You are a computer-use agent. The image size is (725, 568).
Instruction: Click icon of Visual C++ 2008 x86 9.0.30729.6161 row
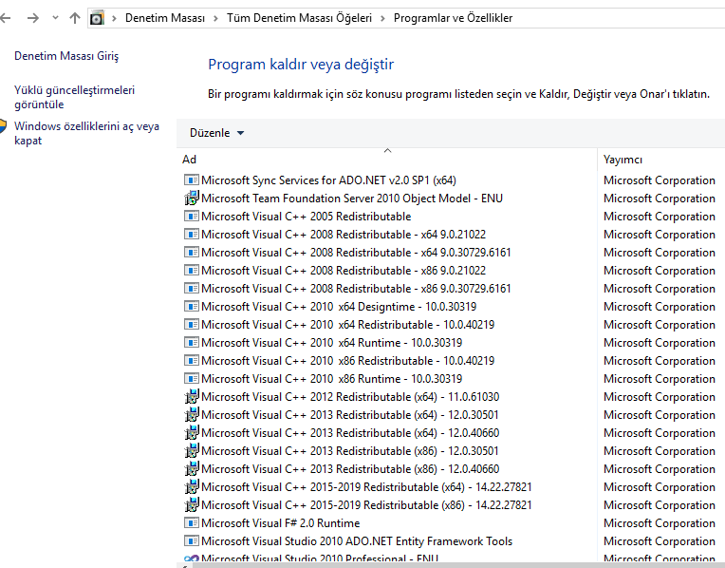[x=192, y=289]
